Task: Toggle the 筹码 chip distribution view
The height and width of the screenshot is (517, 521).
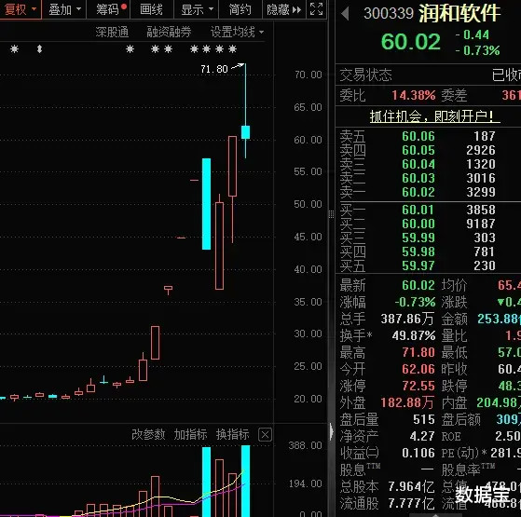Action: [109, 9]
